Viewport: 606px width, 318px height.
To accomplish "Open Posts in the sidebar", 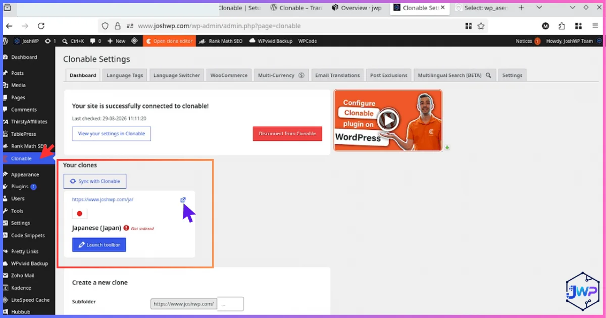I will click(x=18, y=73).
